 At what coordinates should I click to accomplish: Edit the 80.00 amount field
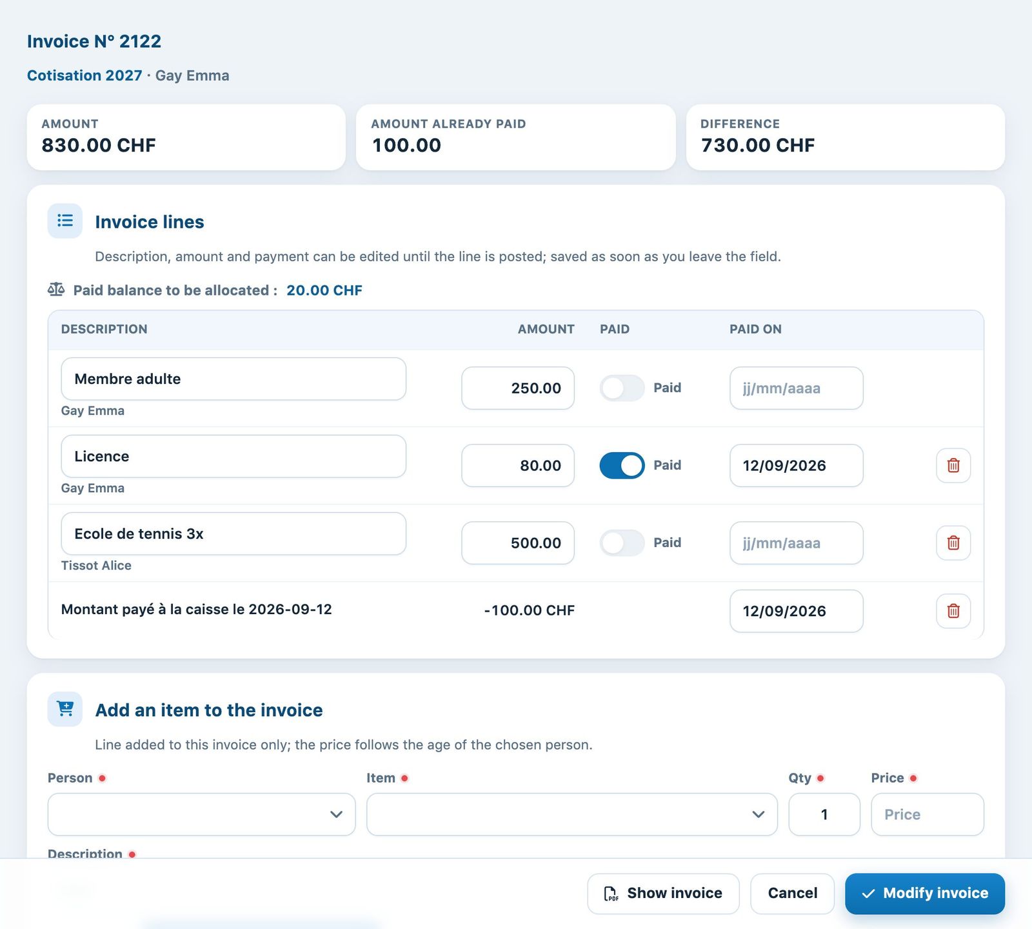coord(518,465)
